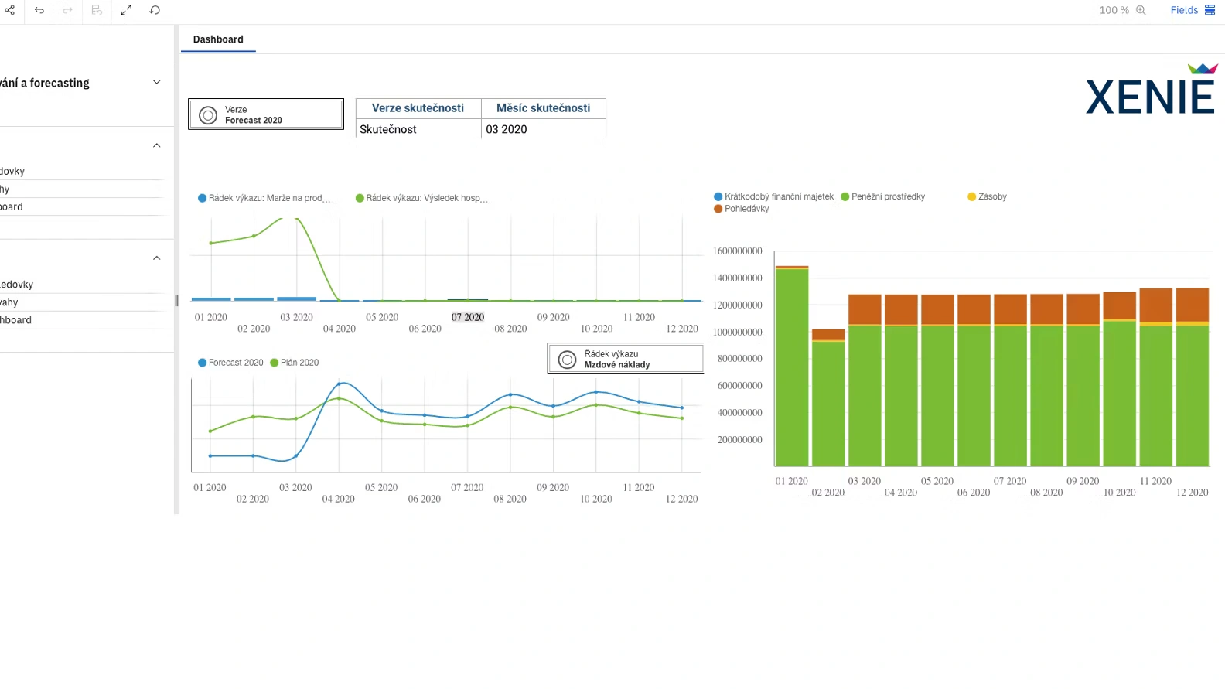This screenshot has width=1225, height=689.
Task: Click the Měsíc skutečnosti column header
Action: click(x=543, y=108)
